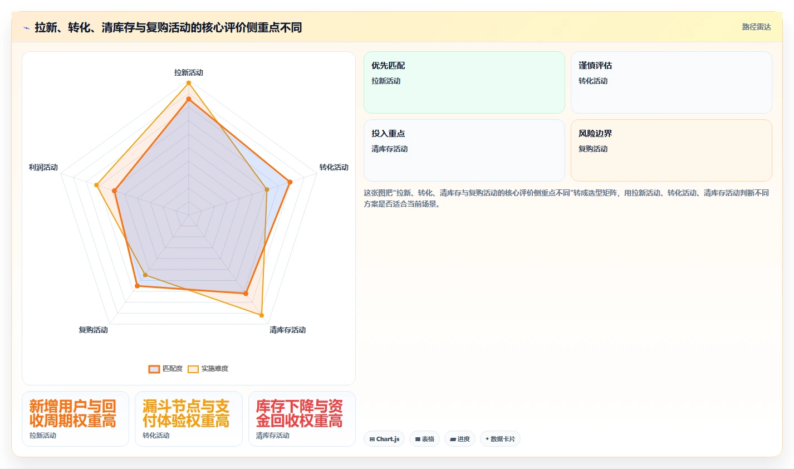Click the 匹配度 legend label
The image size is (794, 469).
click(x=173, y=369)
